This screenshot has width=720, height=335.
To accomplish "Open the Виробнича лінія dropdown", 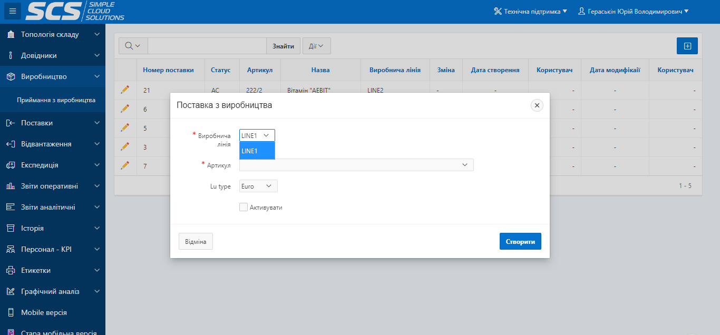I will pos(257,135).
